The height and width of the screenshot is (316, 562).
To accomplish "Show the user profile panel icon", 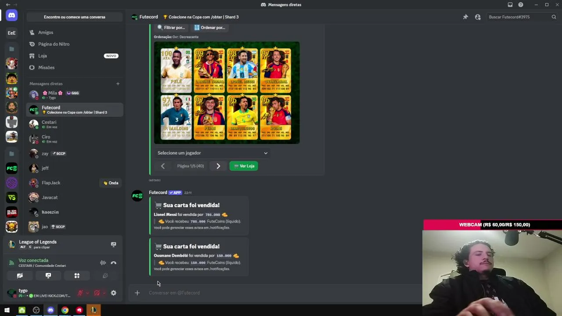I will coord(478,17).
